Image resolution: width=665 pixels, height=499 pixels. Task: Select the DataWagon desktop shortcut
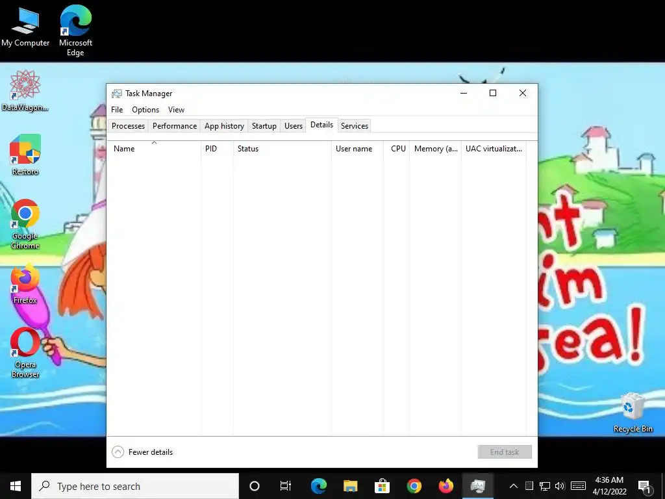pyautogui.click(x=25, y=90)
